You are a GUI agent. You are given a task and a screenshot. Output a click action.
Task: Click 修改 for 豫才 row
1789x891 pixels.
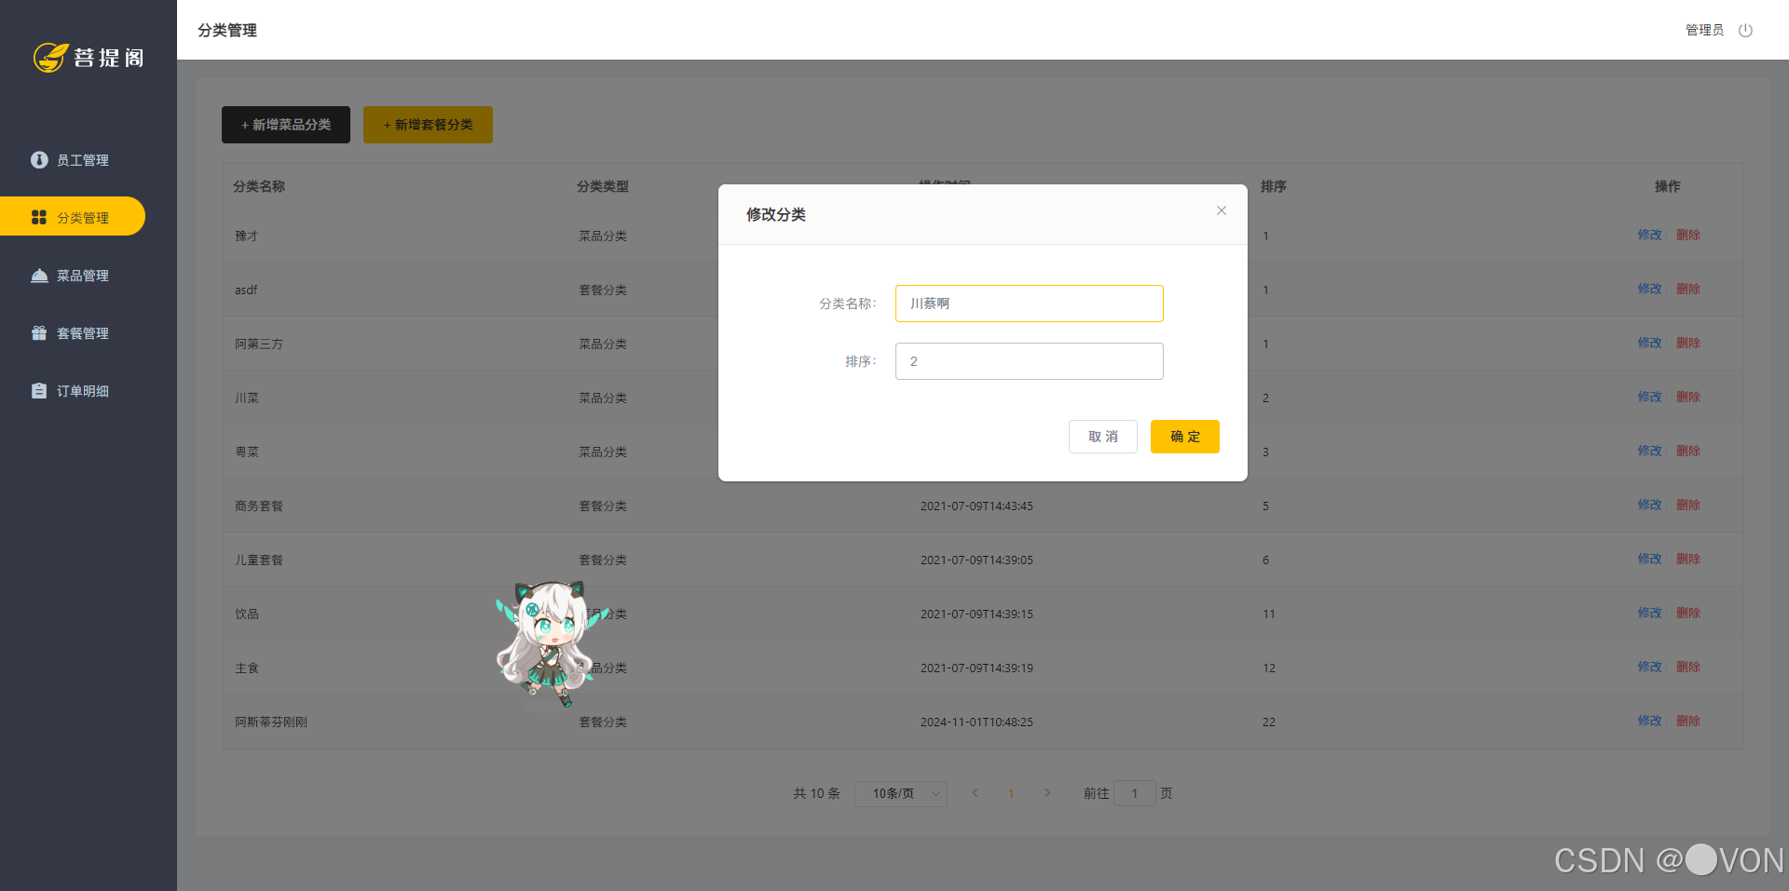[x=1649, y=235]
